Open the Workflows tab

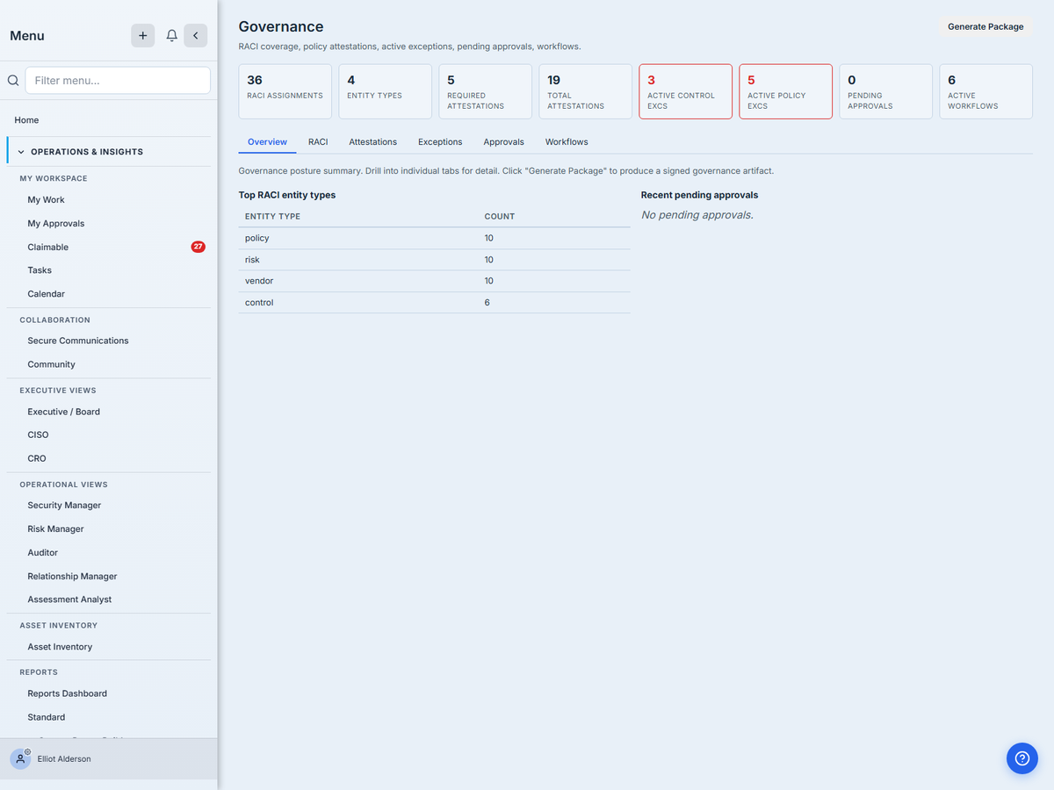[x=567, y=141]
